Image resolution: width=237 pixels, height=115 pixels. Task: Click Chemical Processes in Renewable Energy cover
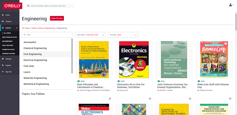point(174,110)
